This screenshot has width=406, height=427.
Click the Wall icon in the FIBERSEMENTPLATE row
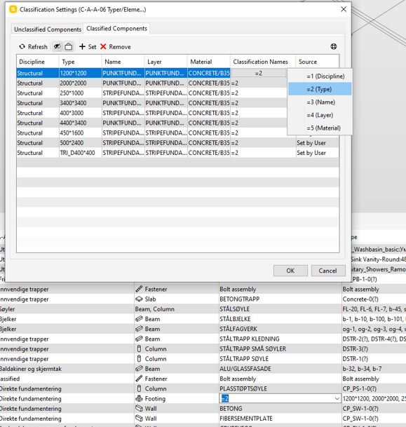tap(139, 419)
